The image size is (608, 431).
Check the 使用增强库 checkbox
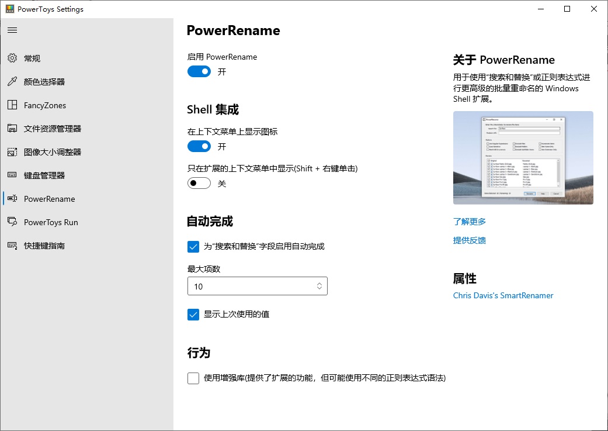193,378
